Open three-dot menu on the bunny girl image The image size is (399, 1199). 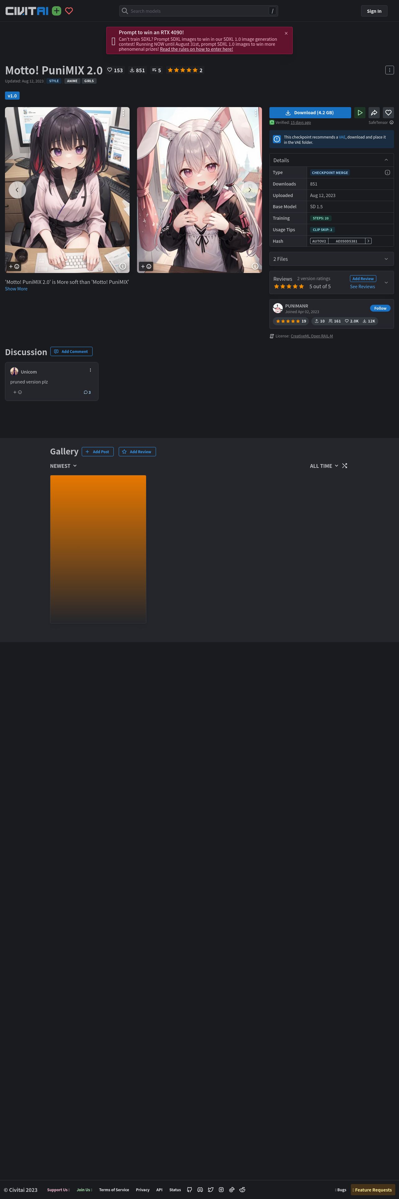click(255, 113)
